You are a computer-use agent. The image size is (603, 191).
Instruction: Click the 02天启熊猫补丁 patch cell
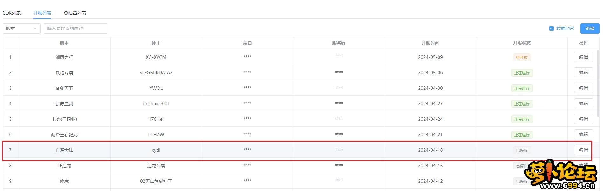coord(156,181)
